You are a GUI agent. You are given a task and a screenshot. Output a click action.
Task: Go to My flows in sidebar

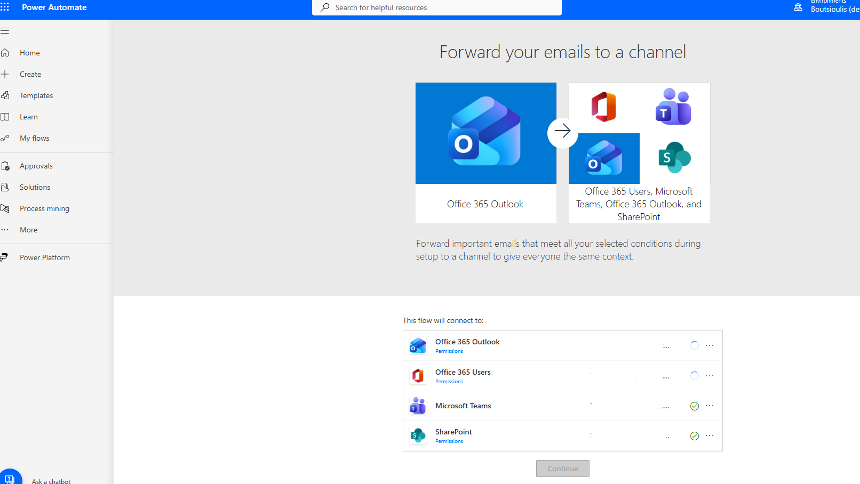(x=34, y=138)
